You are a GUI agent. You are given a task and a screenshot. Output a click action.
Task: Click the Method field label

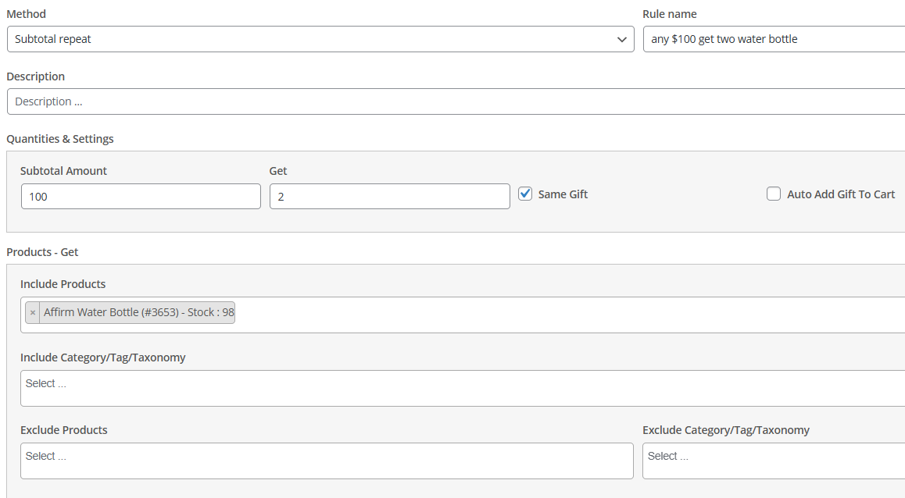coord(26,14)
